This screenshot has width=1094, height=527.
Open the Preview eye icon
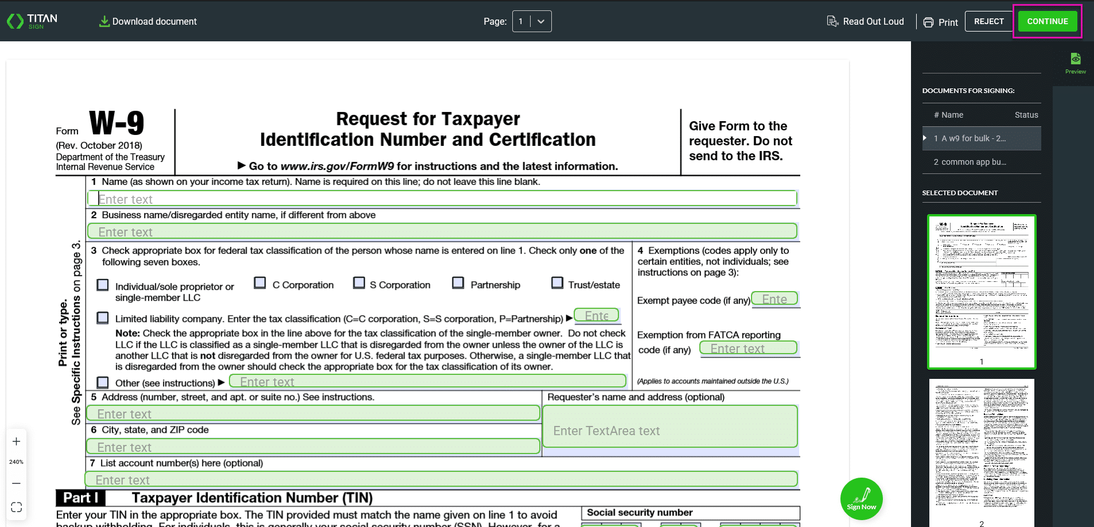pos(1075,59)
